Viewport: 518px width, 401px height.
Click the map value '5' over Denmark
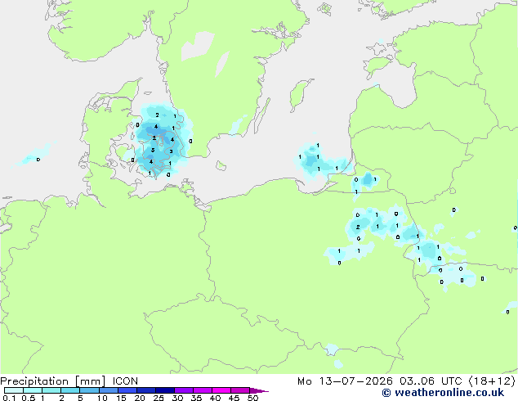(x=153, y=151)
